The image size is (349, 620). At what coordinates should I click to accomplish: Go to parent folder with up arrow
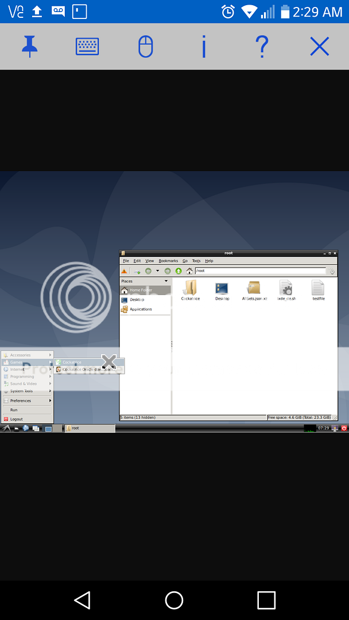tap(179, 271)
